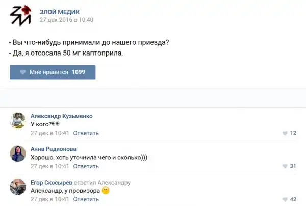Click the Мне нравится button
Screen dimensions: 306x206
pyautogui.click(x=53, y=72)
